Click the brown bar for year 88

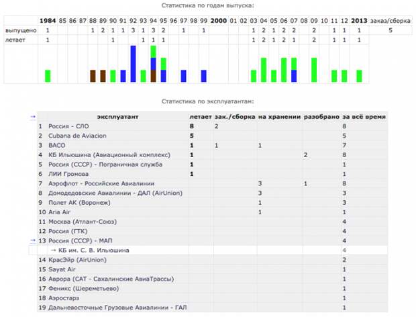click(x=93, y=76)
